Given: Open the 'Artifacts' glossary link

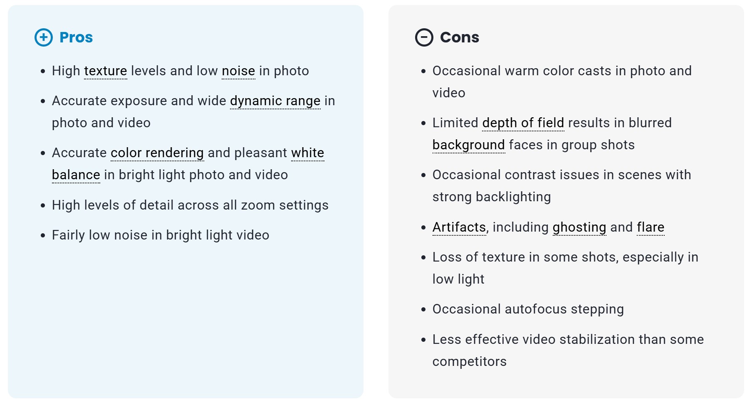Looking at the screenshot, I should 459,227.
